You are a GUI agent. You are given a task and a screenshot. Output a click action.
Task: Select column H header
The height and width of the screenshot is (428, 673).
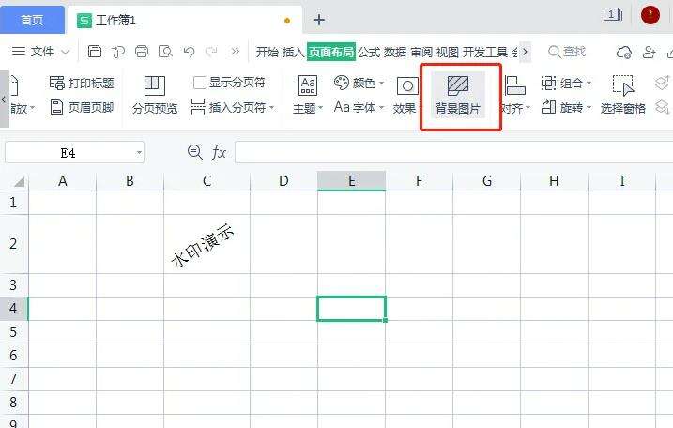pos(554,181)
